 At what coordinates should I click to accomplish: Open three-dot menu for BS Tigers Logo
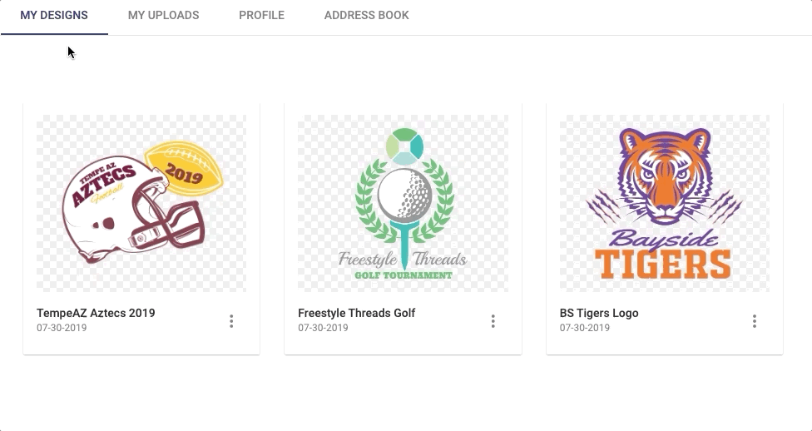(x=754, y=321)
